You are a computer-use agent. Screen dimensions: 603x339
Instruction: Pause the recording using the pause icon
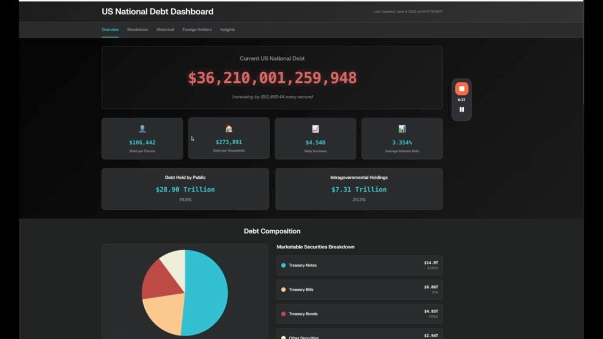coord(462,109)
